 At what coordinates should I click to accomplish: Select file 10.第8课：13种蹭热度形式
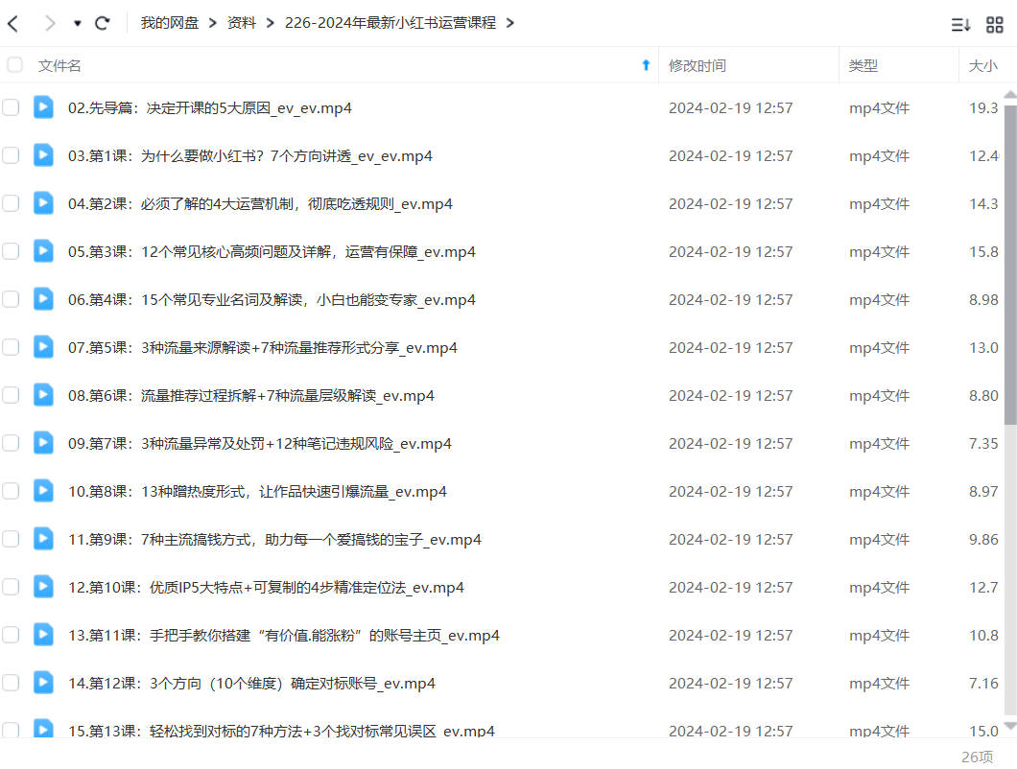point(257,492)
